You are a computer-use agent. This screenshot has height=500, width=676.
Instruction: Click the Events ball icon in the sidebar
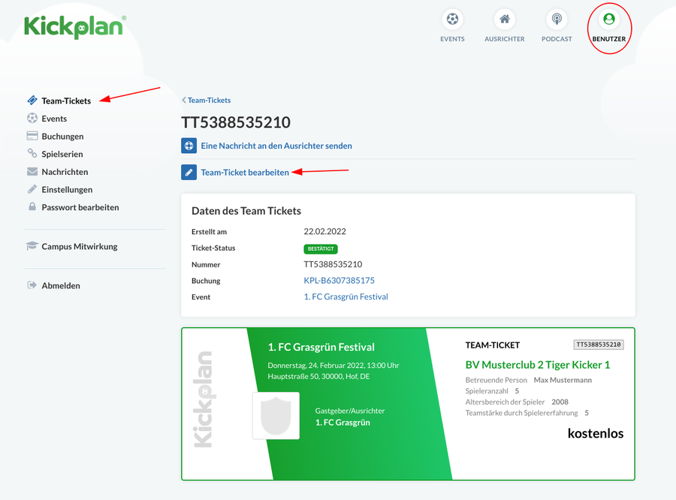pos(32,118)
